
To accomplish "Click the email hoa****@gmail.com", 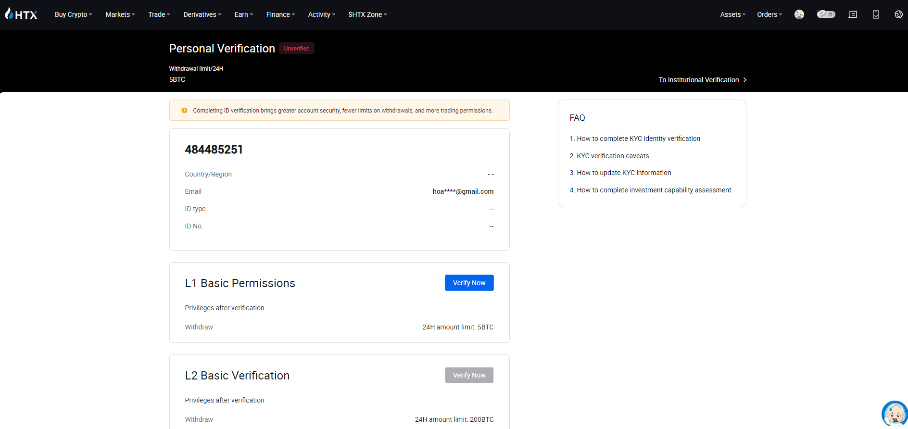I will (x=463, y=191).
